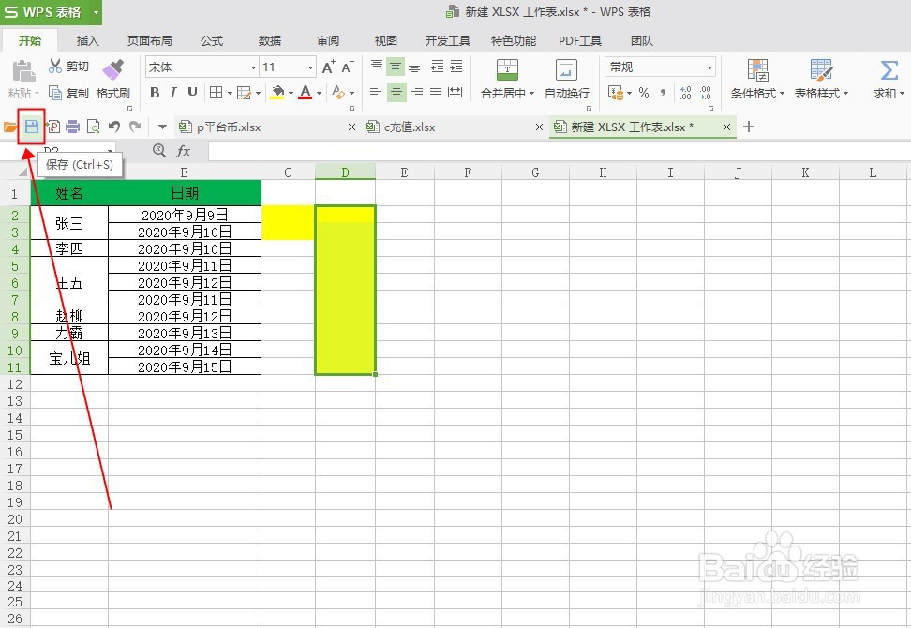911x628 pixels.
Task: Align text left
Action: coord(376,93)
